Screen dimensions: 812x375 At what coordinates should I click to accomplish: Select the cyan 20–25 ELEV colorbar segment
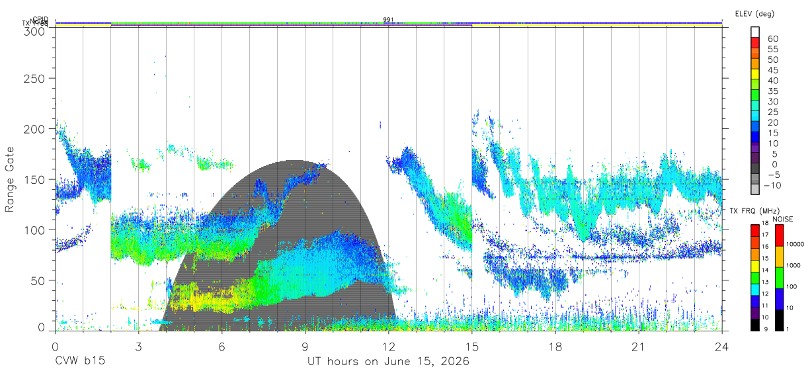click(x=755, y=116)
